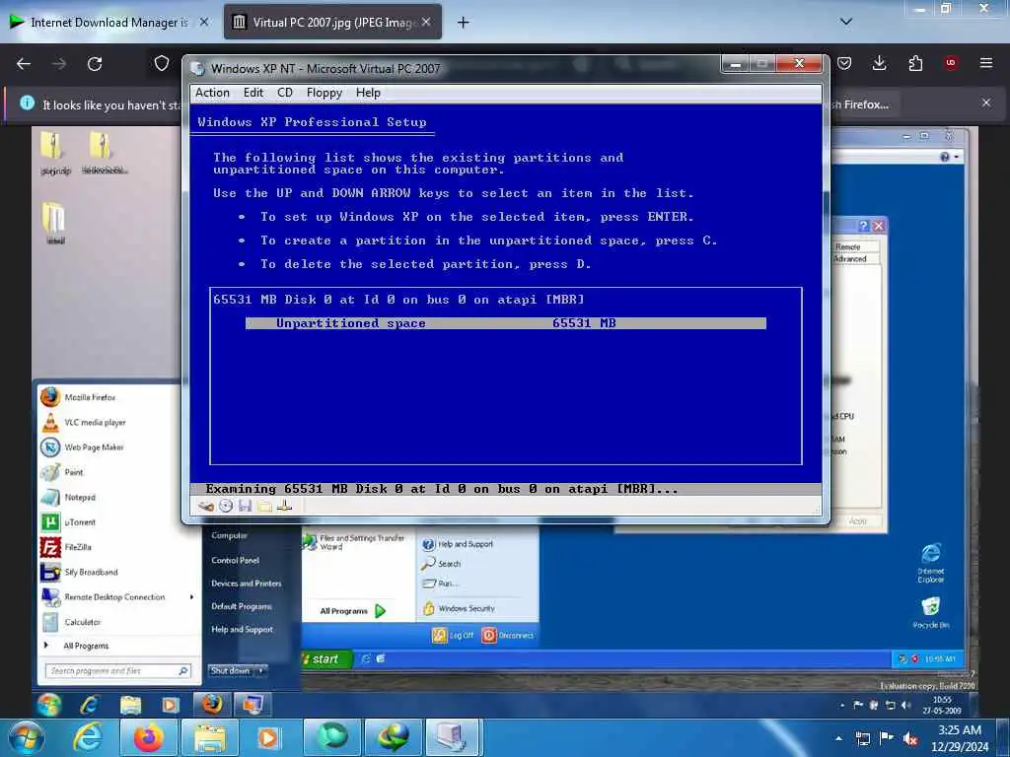This screenshot has width=1010, height=757.
Task: Click Log Off in the XP start menu
Action: click(454, 636)
